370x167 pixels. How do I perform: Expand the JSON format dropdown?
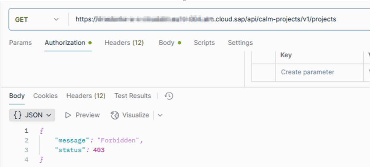(32, 115)
